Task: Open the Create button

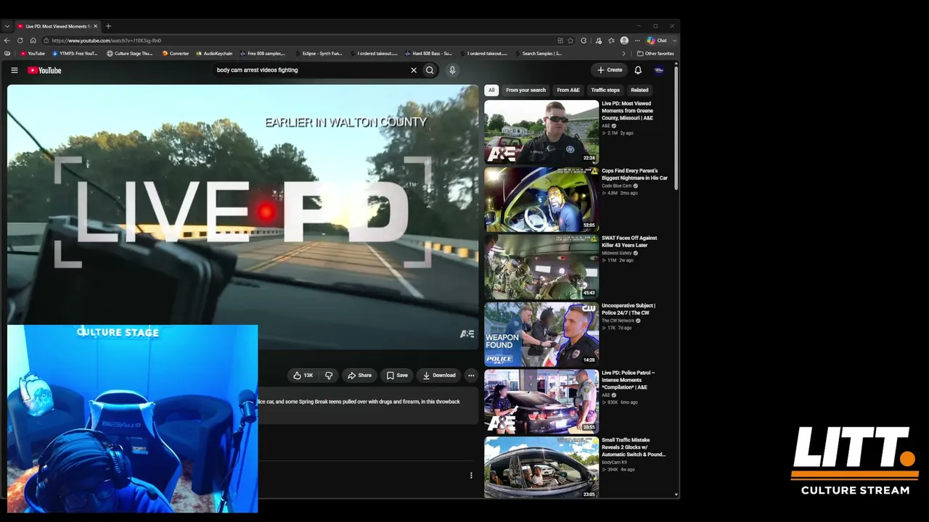Action: pyautogui.click(x=610, y=70)
